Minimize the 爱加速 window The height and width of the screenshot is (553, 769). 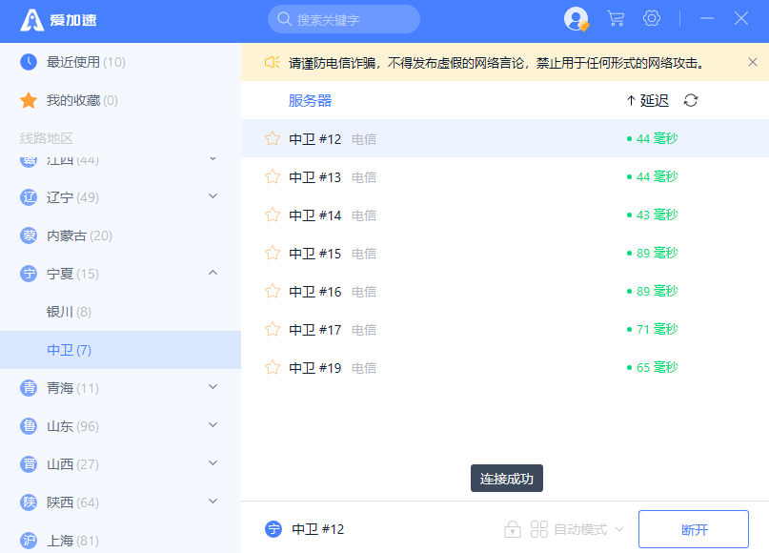coord(707,19)
